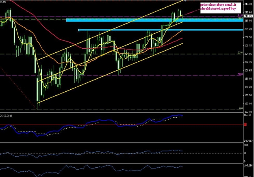Select the 0.0 Fibonacci level label
Screen dimensions: 254x177
pyautogui.click(x=241, y=108)
